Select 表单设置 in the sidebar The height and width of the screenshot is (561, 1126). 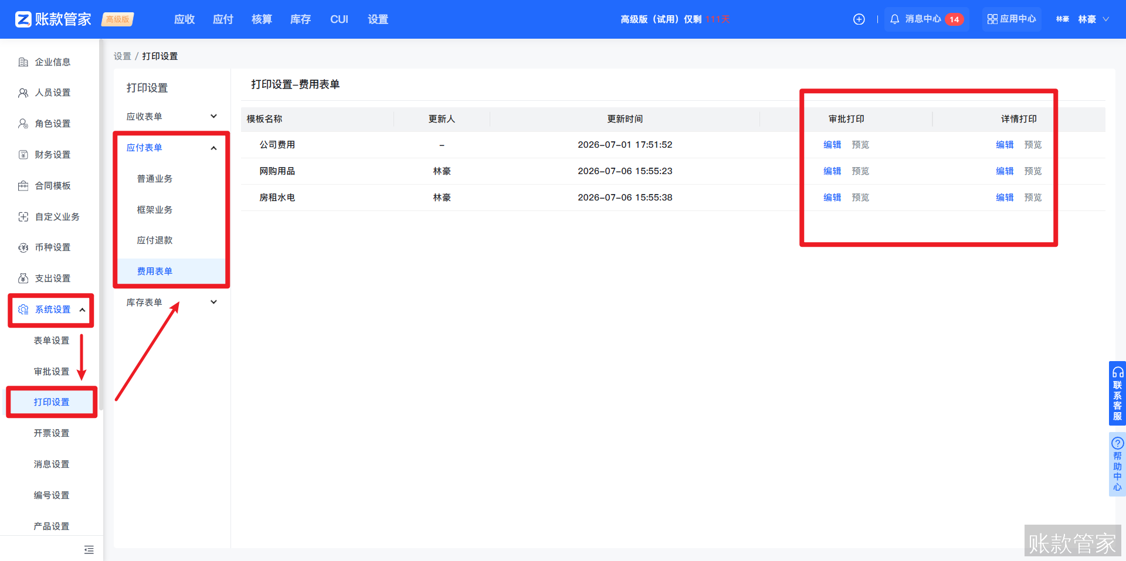[52, 341]
